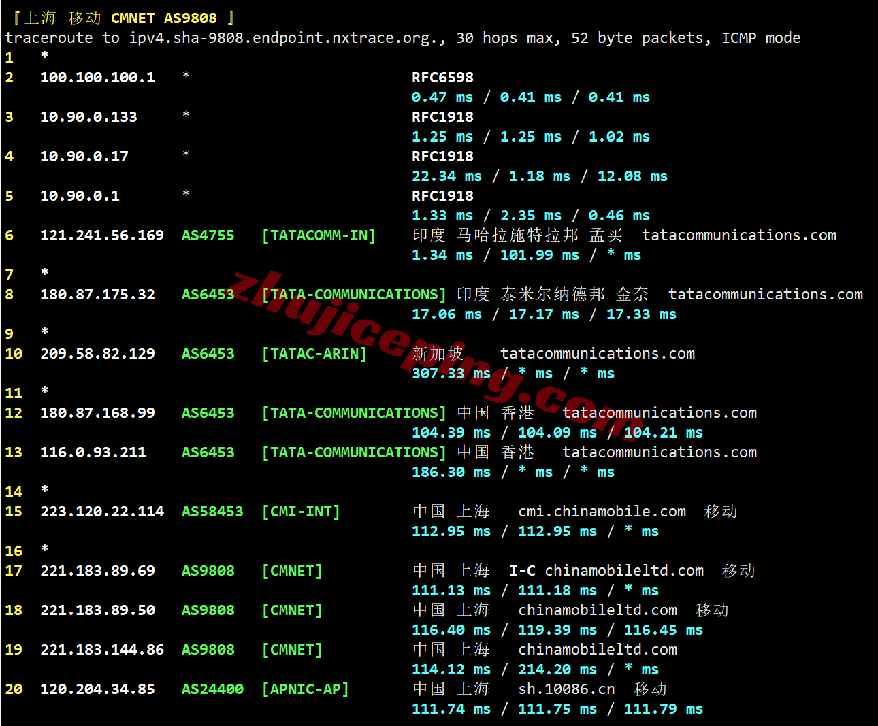Viewport: 878px width, 726px height.
Task: Select IP address 180.87.175.32
Action: point(97,295)
